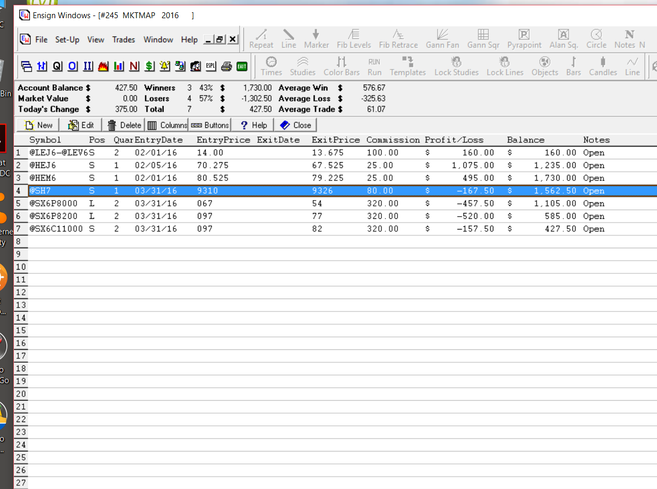The height and width of the screenshot is (489, 657).
Task: Click the EntryPrice column header
Action: coord(224,140)
